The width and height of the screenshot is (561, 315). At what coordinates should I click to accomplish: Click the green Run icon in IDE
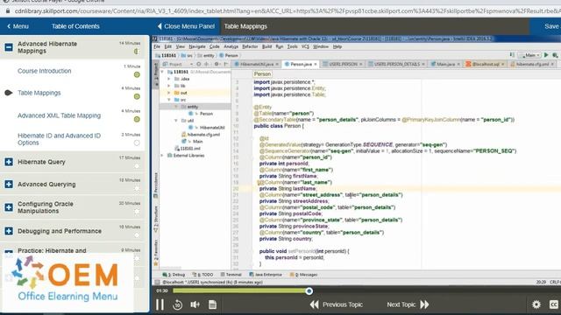546,55
